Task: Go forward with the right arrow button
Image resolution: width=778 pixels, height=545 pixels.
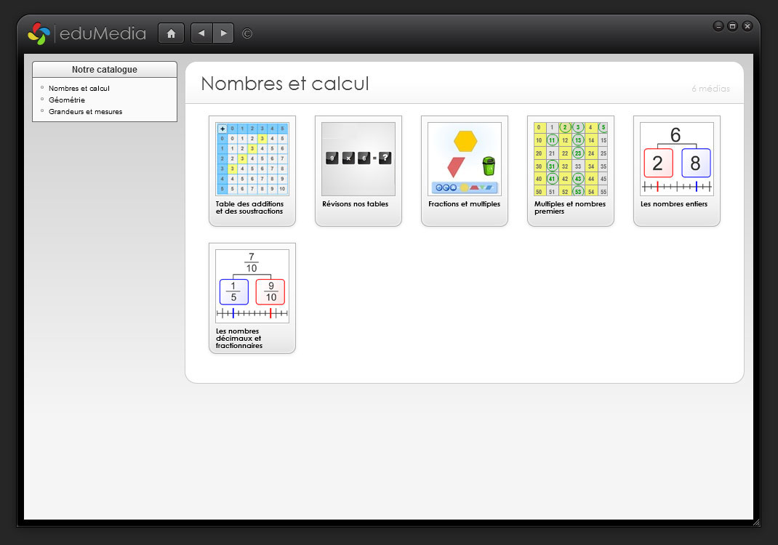Action: 223,33
